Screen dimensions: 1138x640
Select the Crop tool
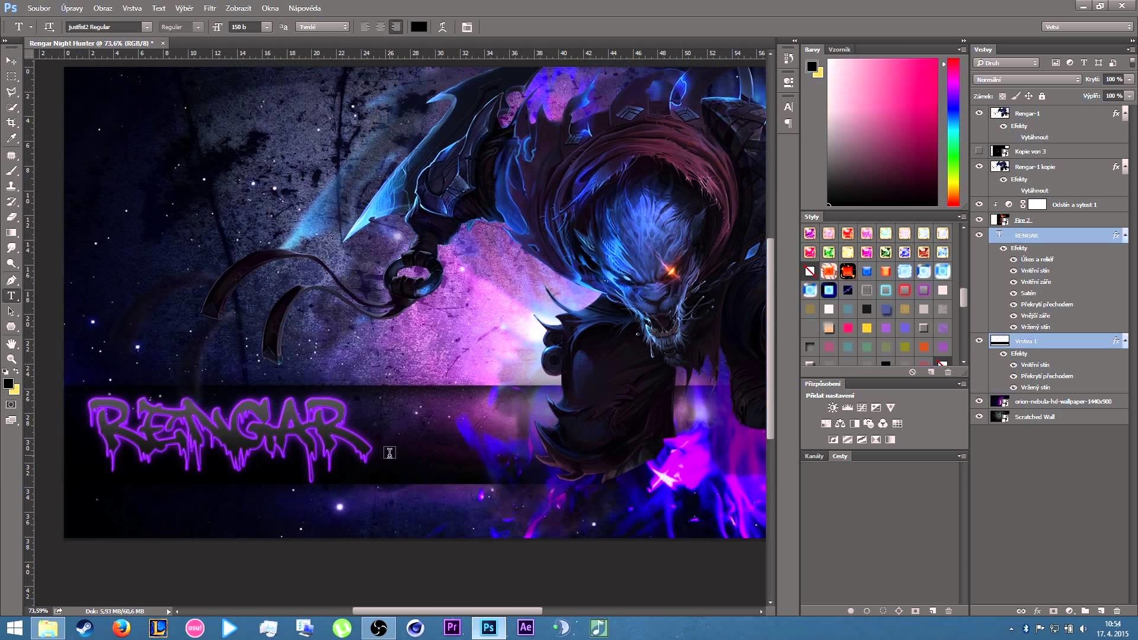[x=11, y=123]
